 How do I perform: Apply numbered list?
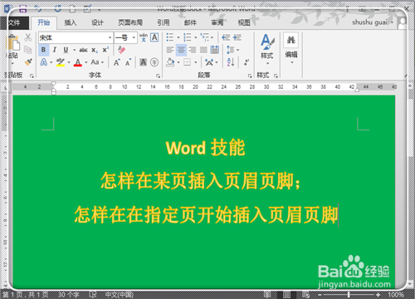coord(188,37)
